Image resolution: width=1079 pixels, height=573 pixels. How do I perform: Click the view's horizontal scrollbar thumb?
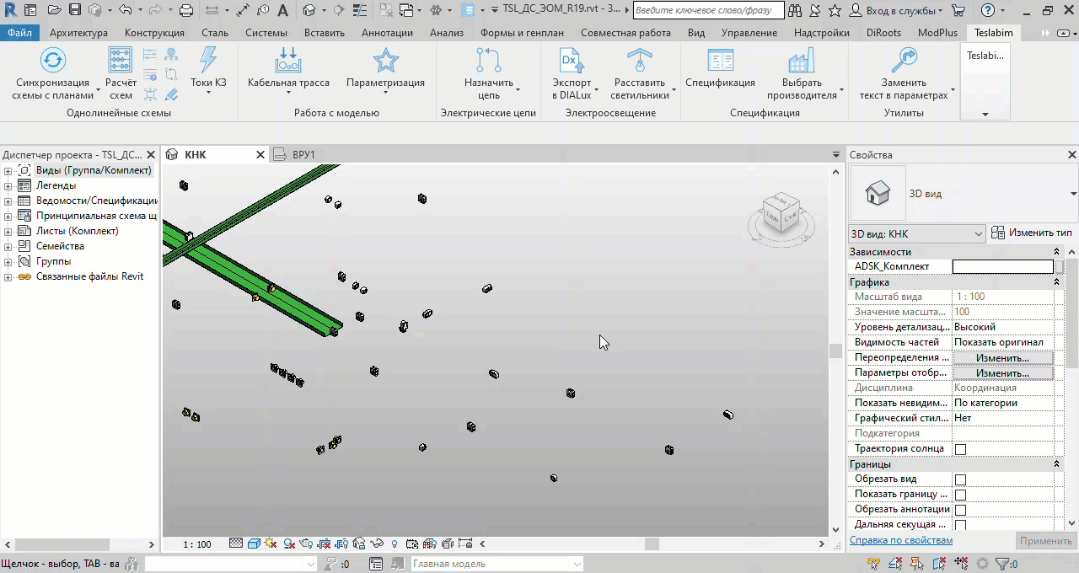point(652,544)
